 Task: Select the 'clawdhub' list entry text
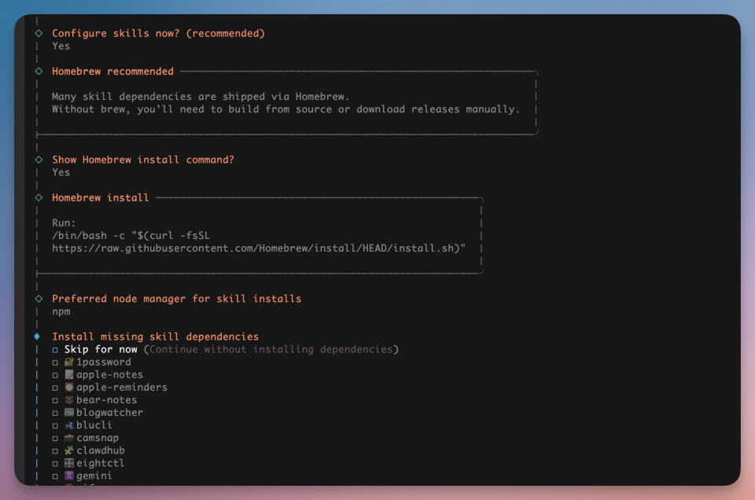pos(101,450)
